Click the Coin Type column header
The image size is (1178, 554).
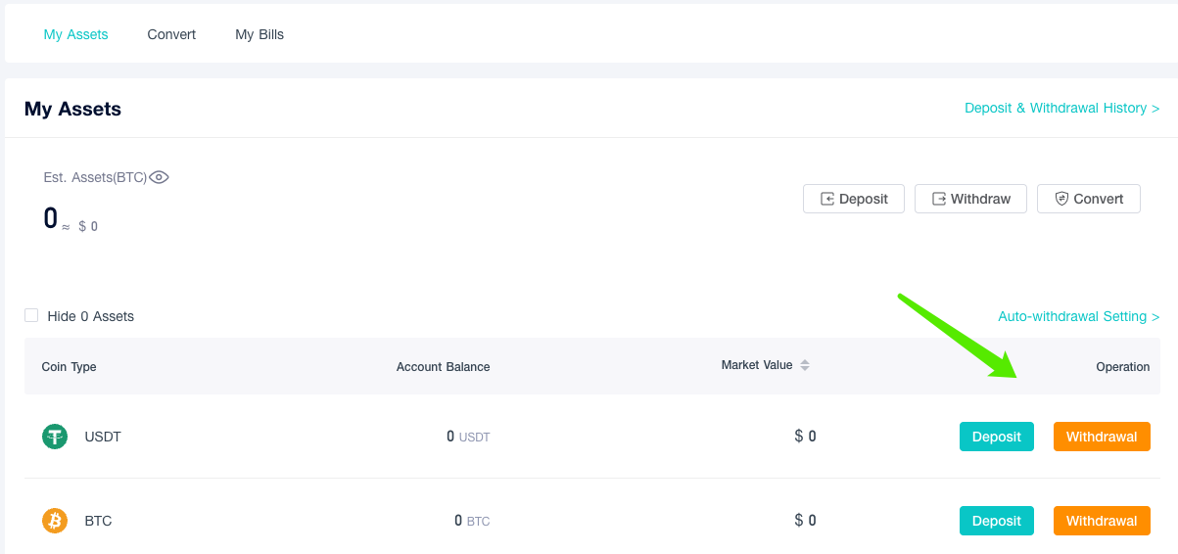click(69, 367)
